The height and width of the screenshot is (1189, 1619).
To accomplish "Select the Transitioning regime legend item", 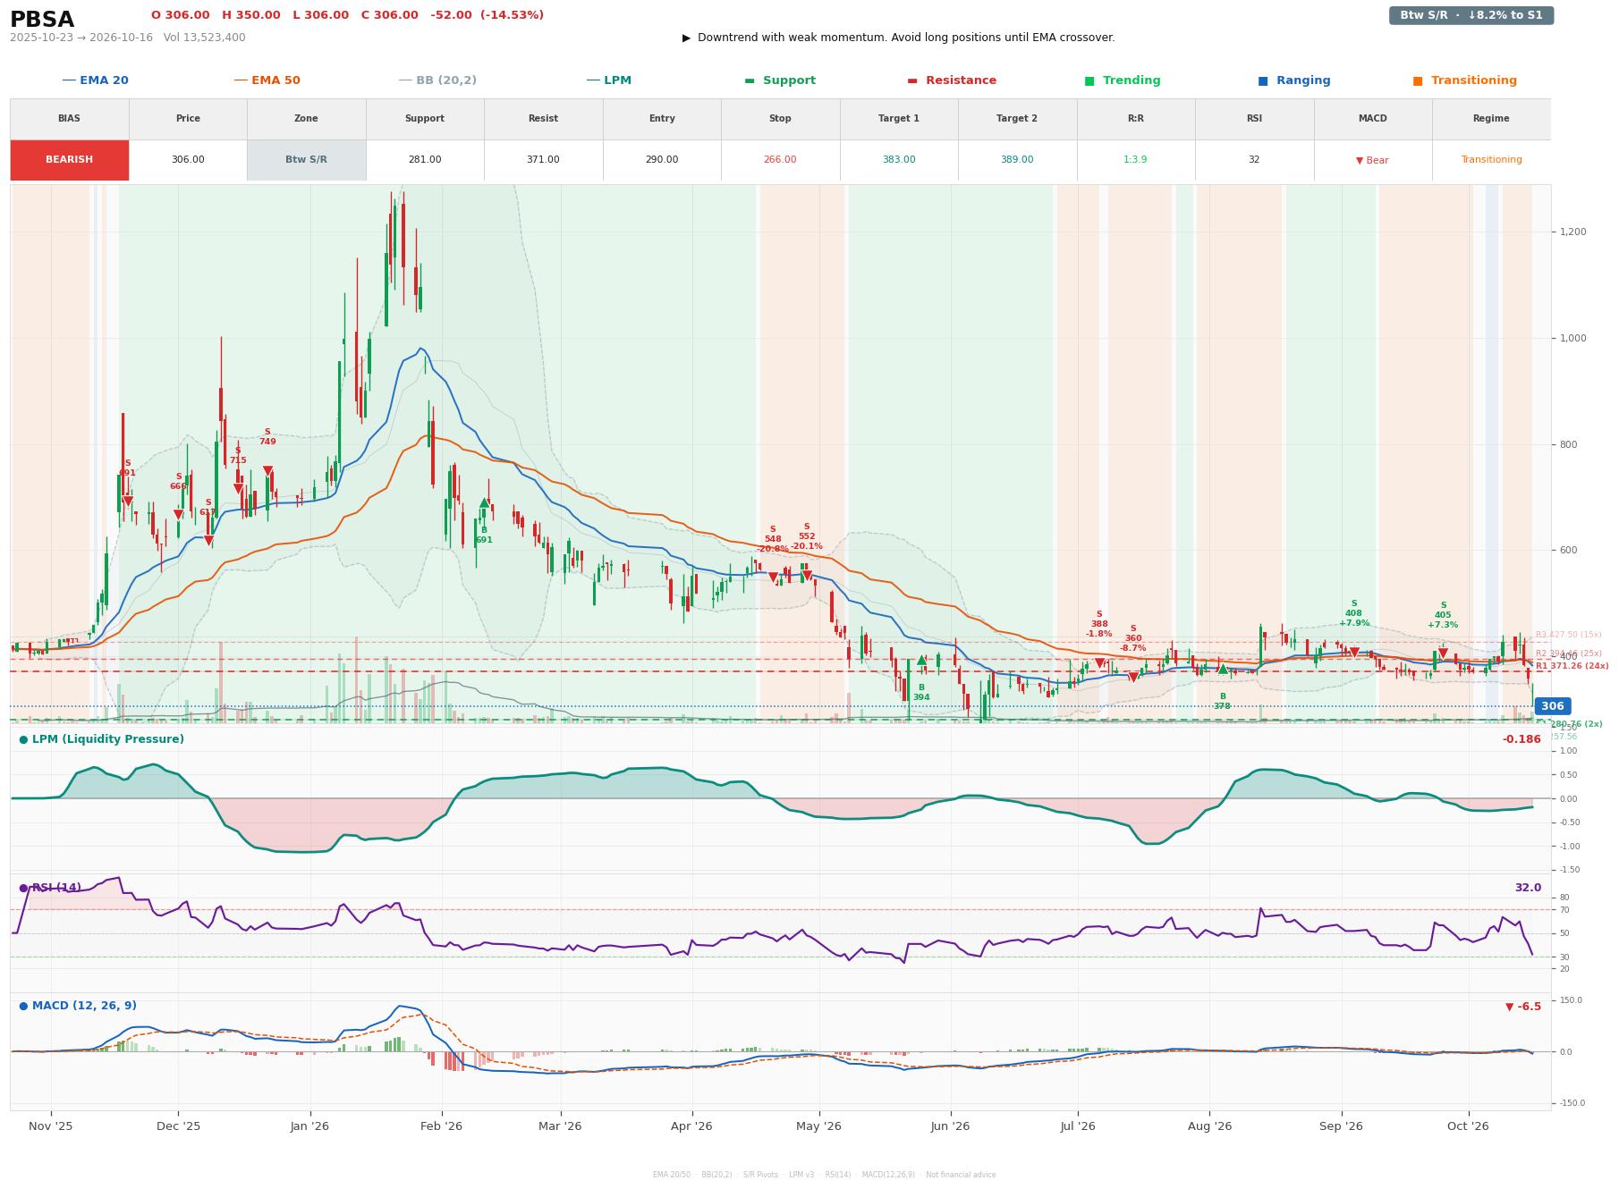I will tap(1464, 80).
